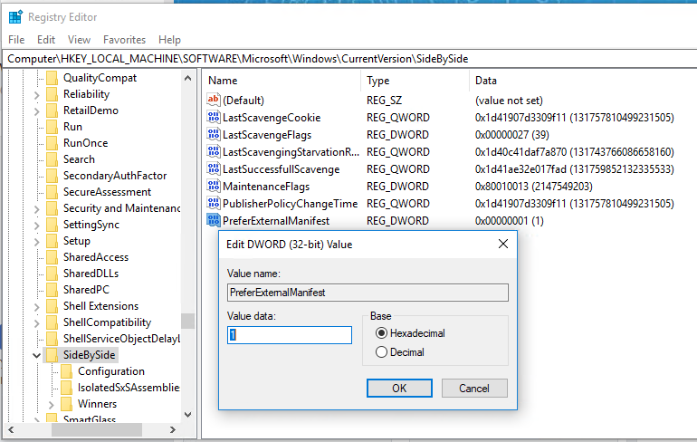Collapse the SideBySide tree node
The height and width of the screenshot is (442, 697).
[x=37, y=355]
